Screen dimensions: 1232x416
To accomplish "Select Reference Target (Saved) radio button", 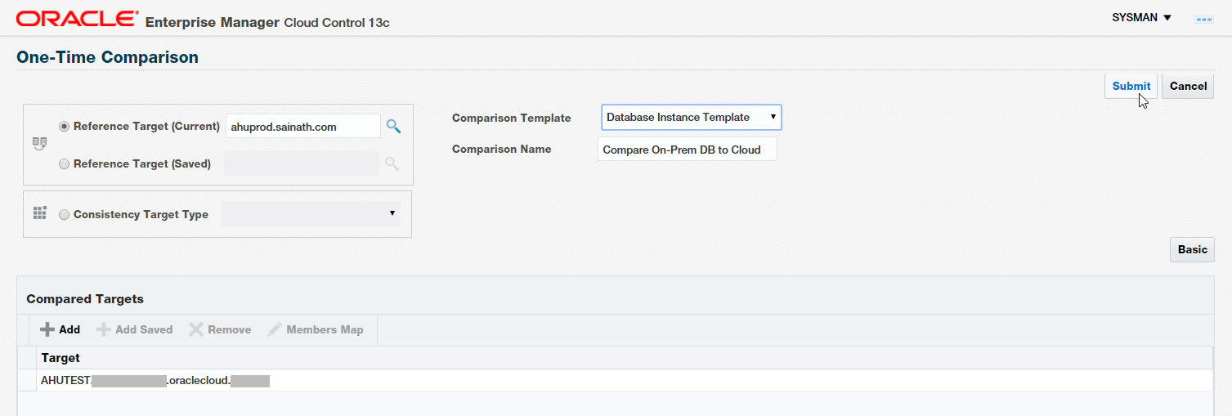I will pyautogui.click(x=64, y=164).
